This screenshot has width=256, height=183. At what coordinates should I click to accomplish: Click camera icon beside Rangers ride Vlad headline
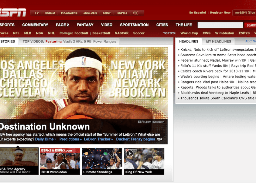point(232,82)
